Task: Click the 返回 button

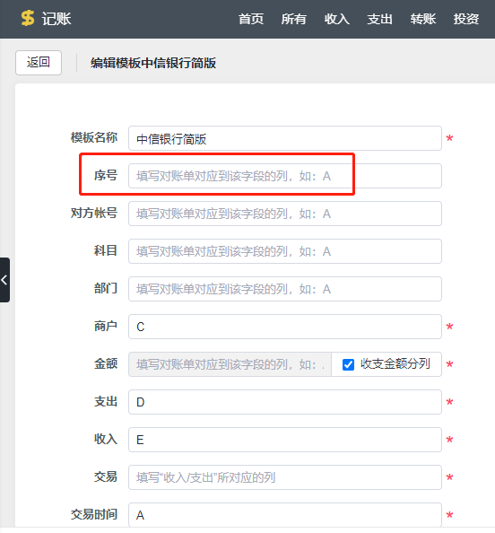Action: 39,63
